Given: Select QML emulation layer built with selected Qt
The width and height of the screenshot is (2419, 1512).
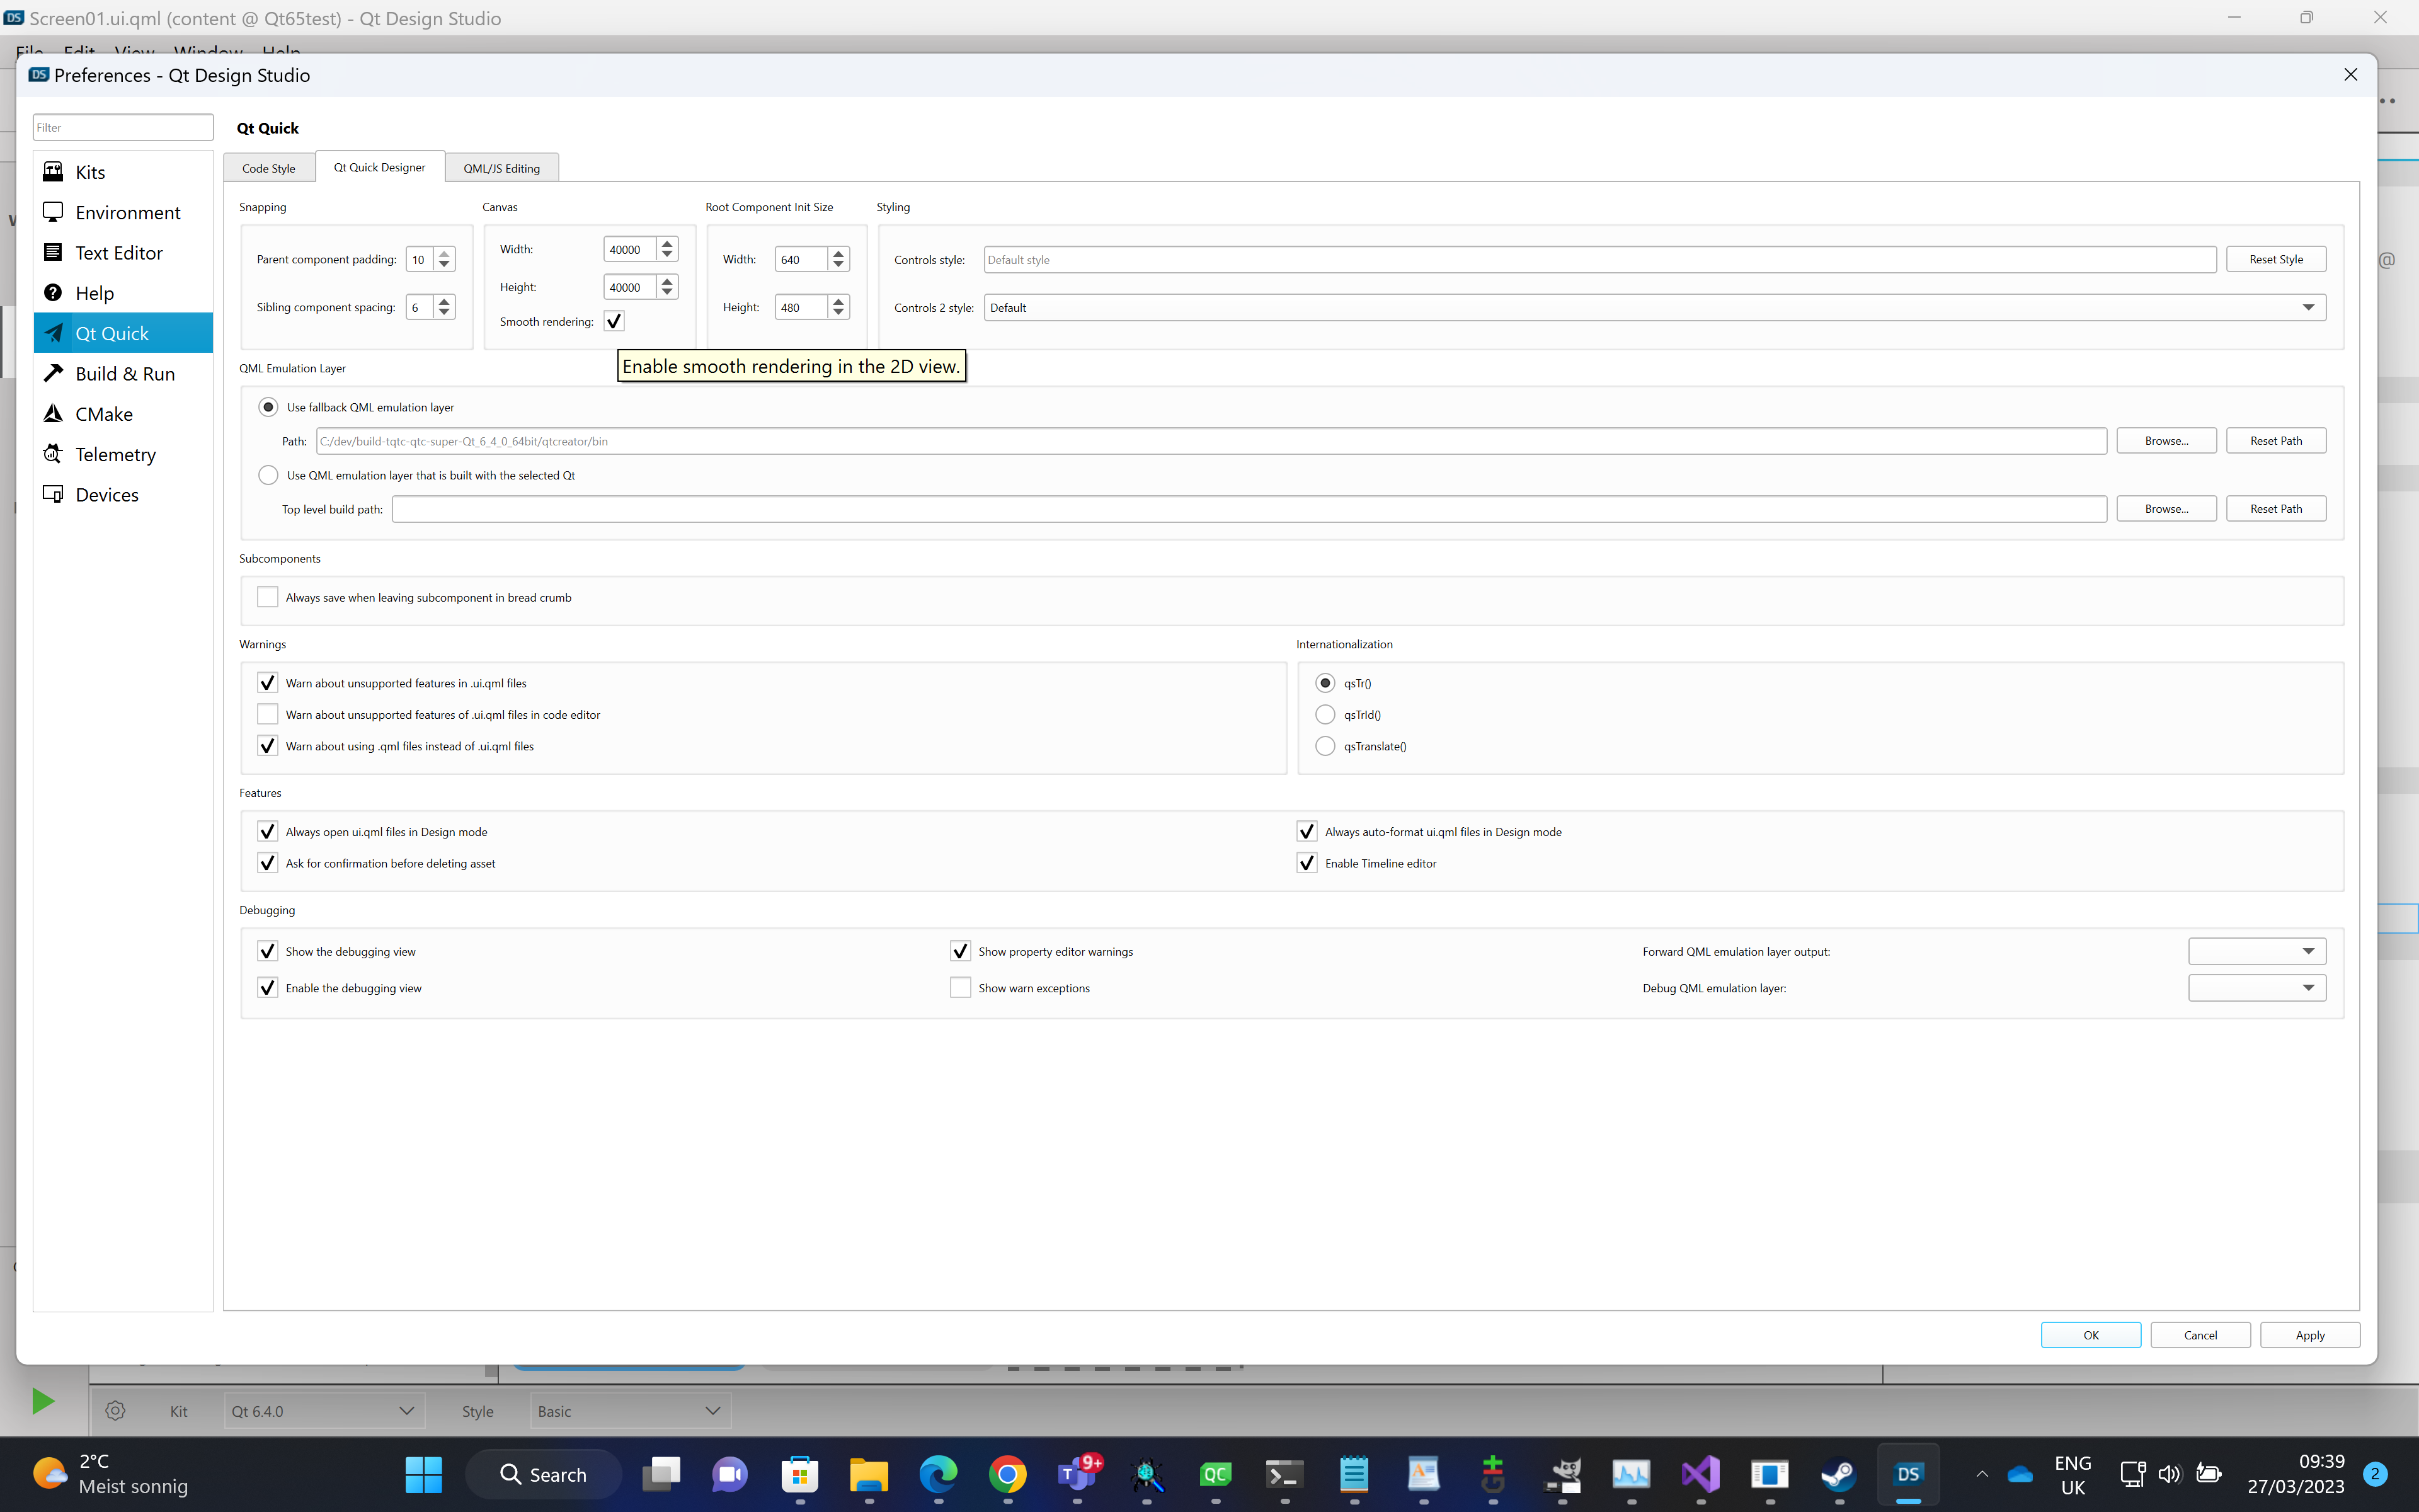Looking at the screenshot, I should [268, 475].
